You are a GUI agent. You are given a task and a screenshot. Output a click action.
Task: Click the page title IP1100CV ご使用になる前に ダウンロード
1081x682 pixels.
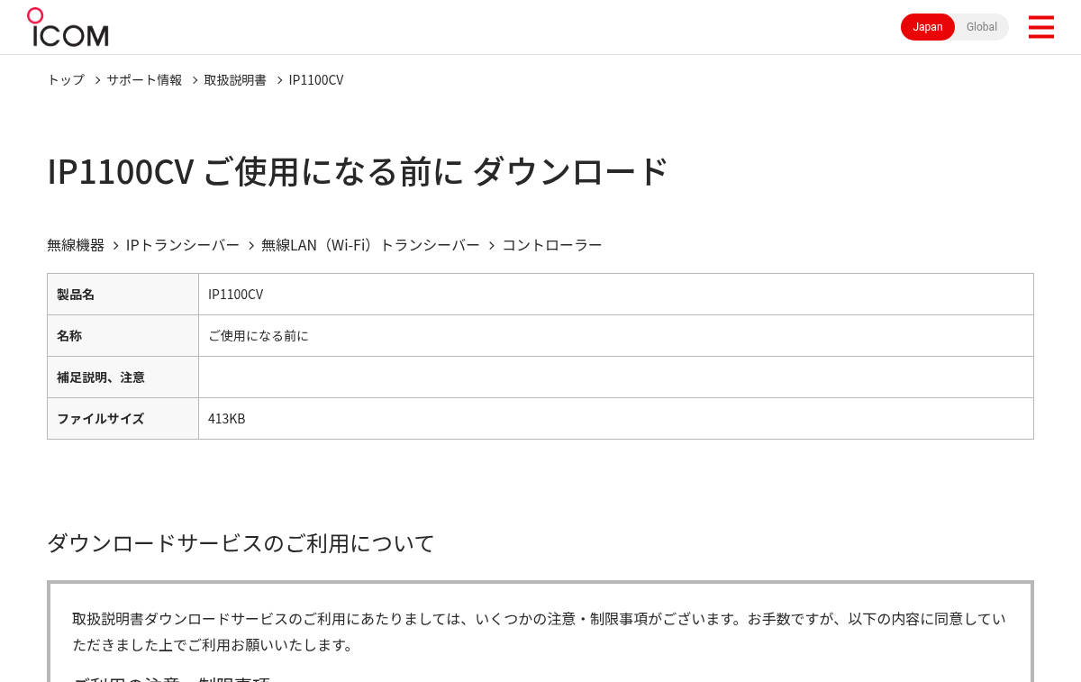coord(358,171)
